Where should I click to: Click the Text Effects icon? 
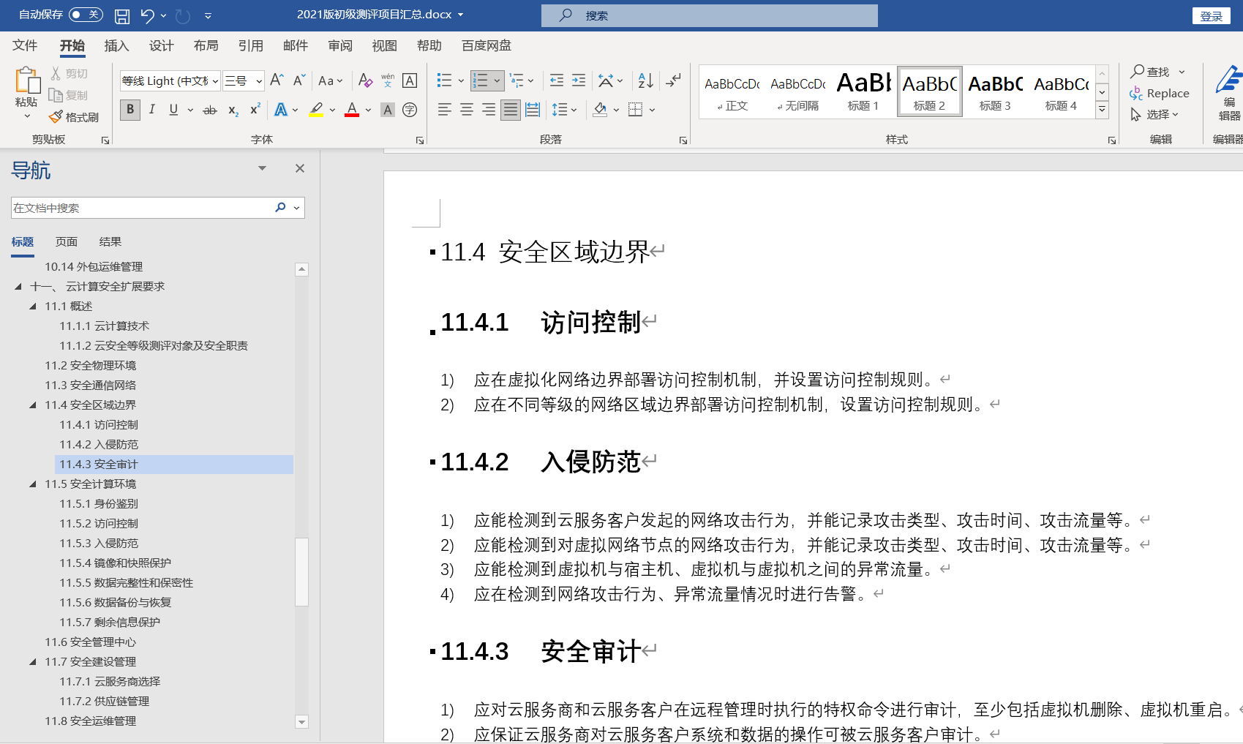click(280, 110)
